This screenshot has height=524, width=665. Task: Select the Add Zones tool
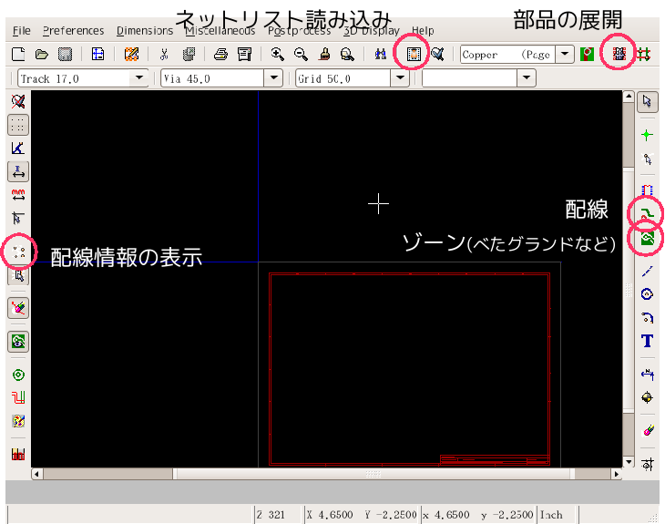pos(647,241)
